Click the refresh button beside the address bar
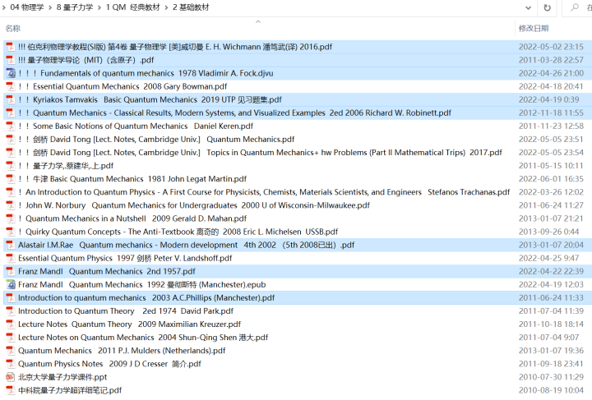Screen dimensions: 592x400 (547, 7)
